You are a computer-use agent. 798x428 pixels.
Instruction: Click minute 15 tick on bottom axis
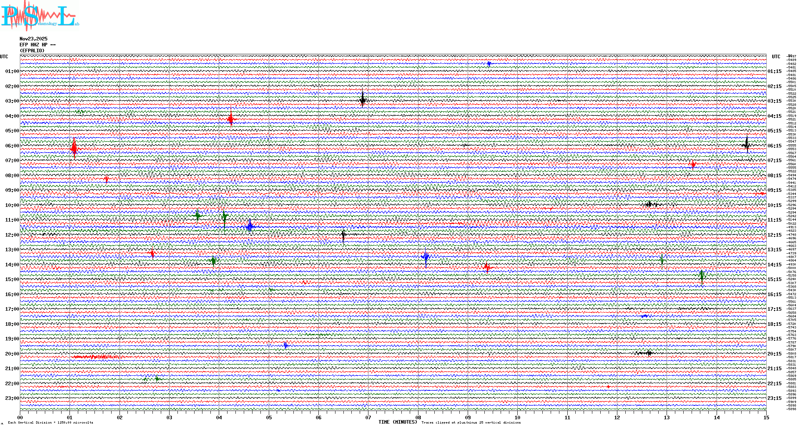pyautogui.click(x=766, y=417)
